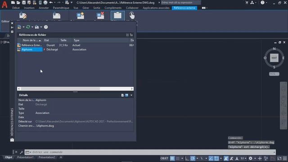Click the Undo arrow in quick access

51,3
